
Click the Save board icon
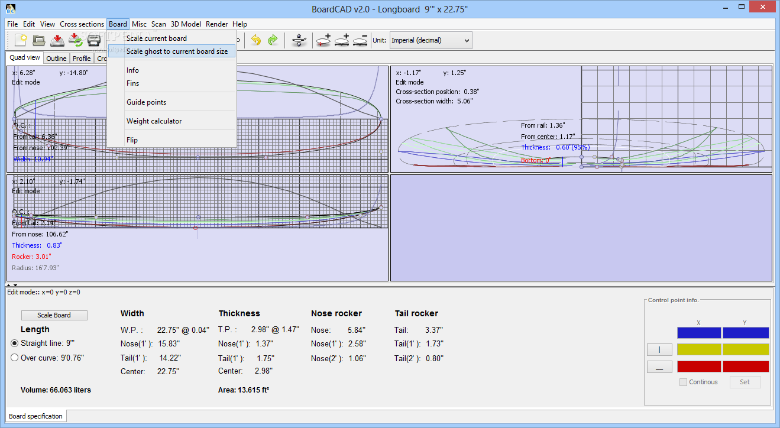(57, 40)
